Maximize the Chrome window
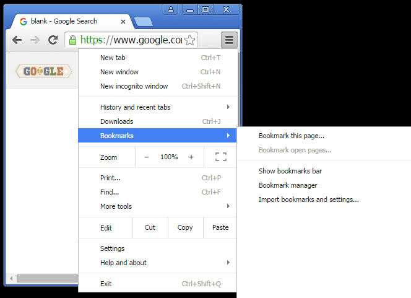411x298 pixels. tap(205, 10)
